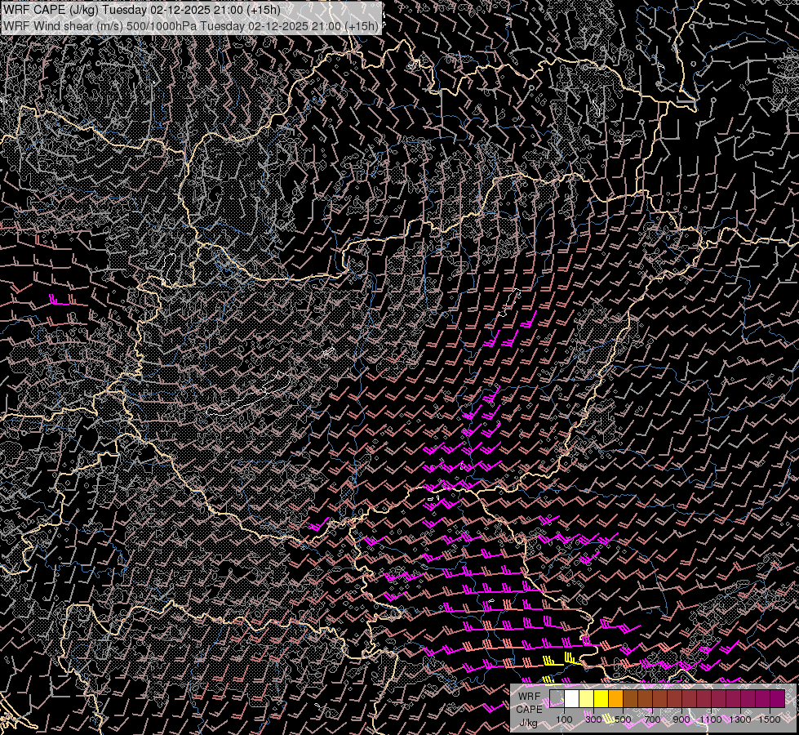Click the white legend swatch
This screenshot has height=735, width=799.
pos(572,698)
